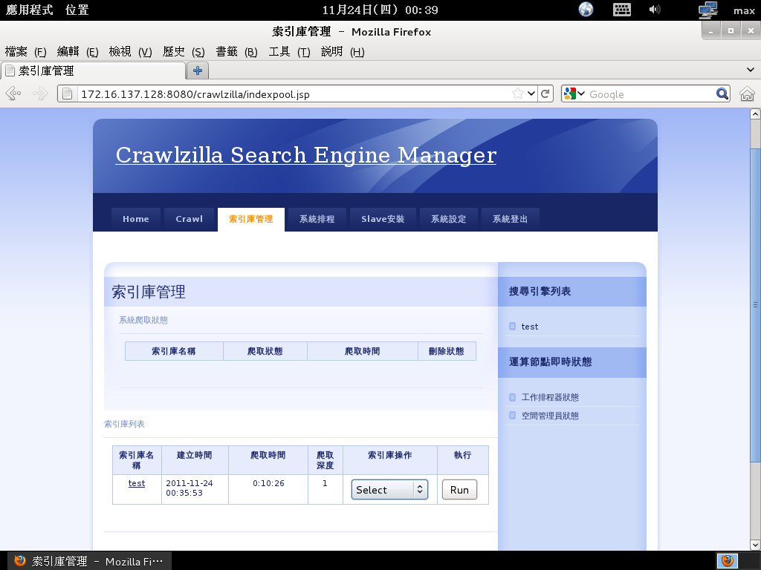The image size is (761, 570).
Task: Bookmark page with the star icon
Action: (518, 94)
